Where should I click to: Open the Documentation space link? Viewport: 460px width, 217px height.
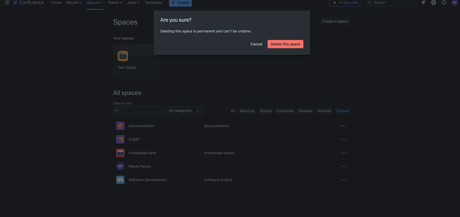pos(141,126)
